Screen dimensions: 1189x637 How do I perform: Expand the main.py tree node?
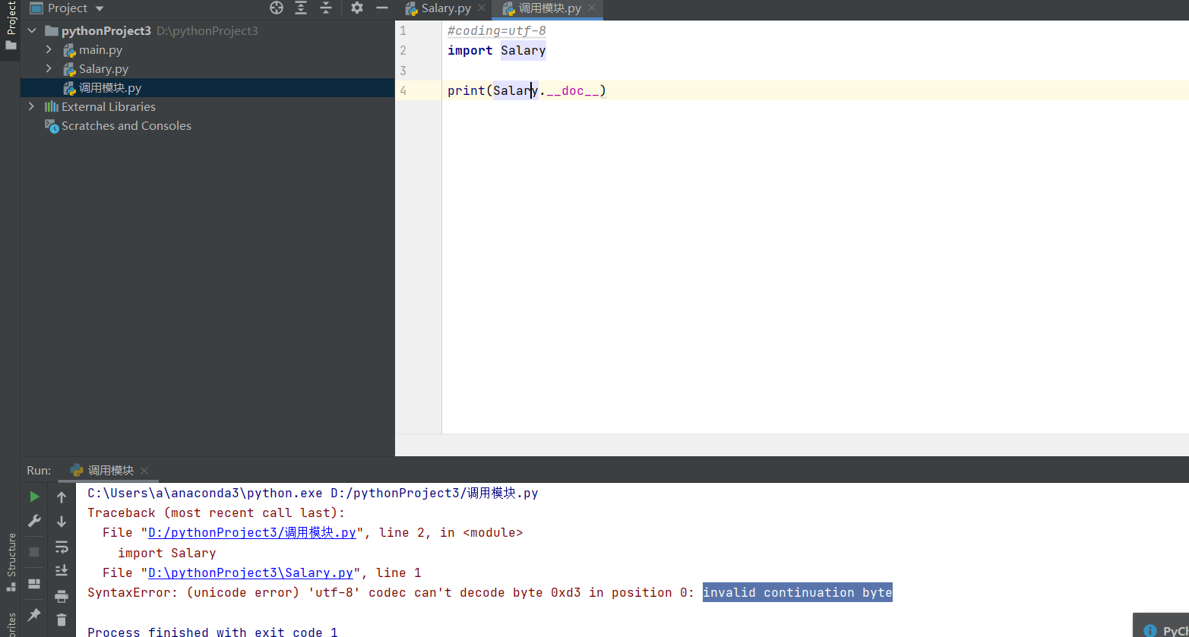point(49,50)
